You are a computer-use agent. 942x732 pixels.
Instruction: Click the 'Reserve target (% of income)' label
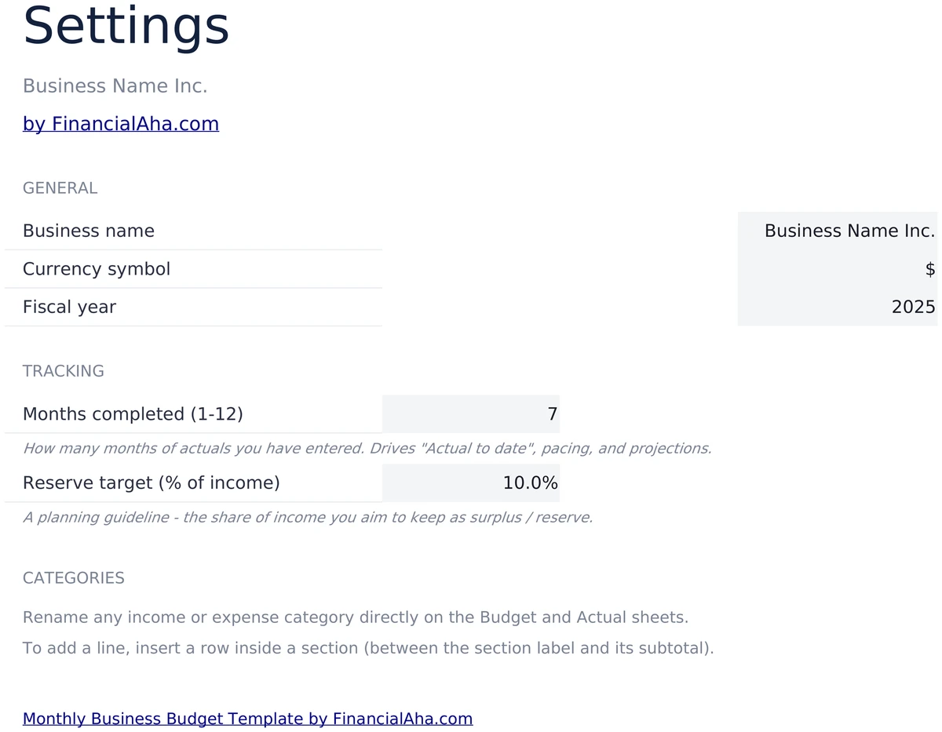152,483
